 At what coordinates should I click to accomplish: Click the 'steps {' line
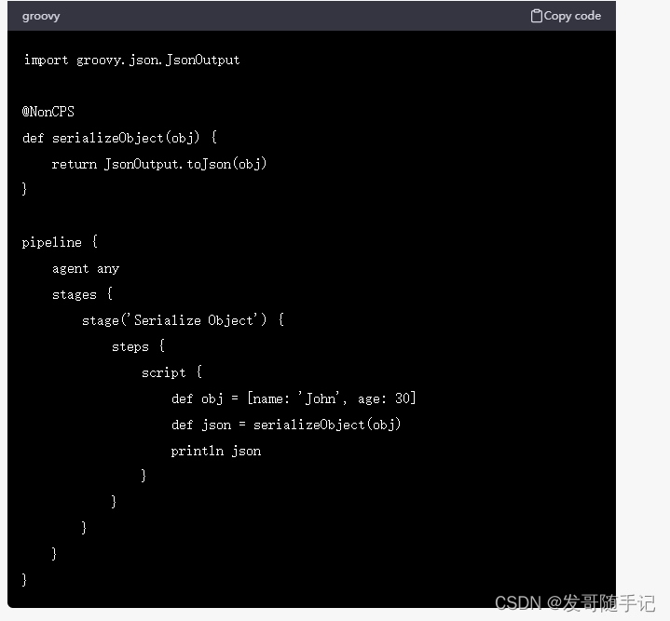(138, 346)
